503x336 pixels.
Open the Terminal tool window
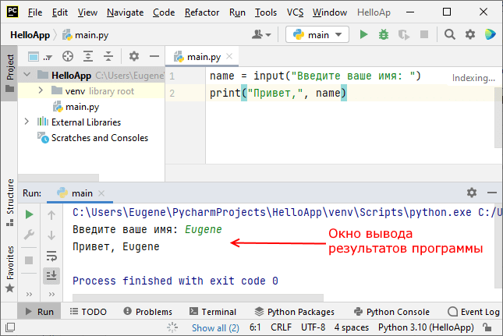pos(213,312)
